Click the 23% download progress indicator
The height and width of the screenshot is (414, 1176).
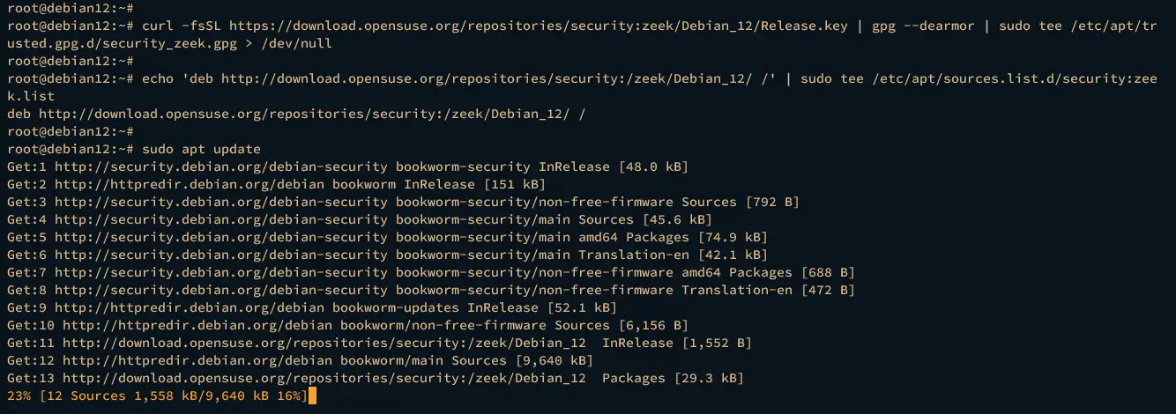[19, 396]
